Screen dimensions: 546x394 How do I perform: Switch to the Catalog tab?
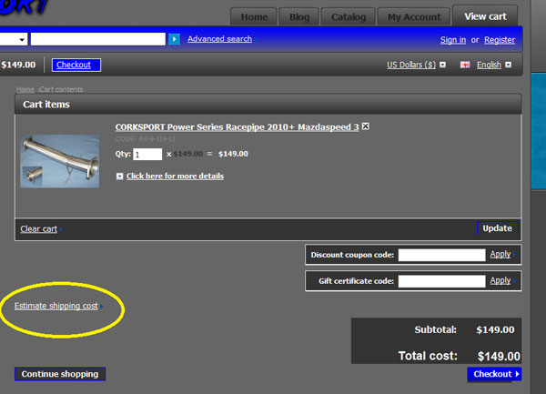coord(349,17)
